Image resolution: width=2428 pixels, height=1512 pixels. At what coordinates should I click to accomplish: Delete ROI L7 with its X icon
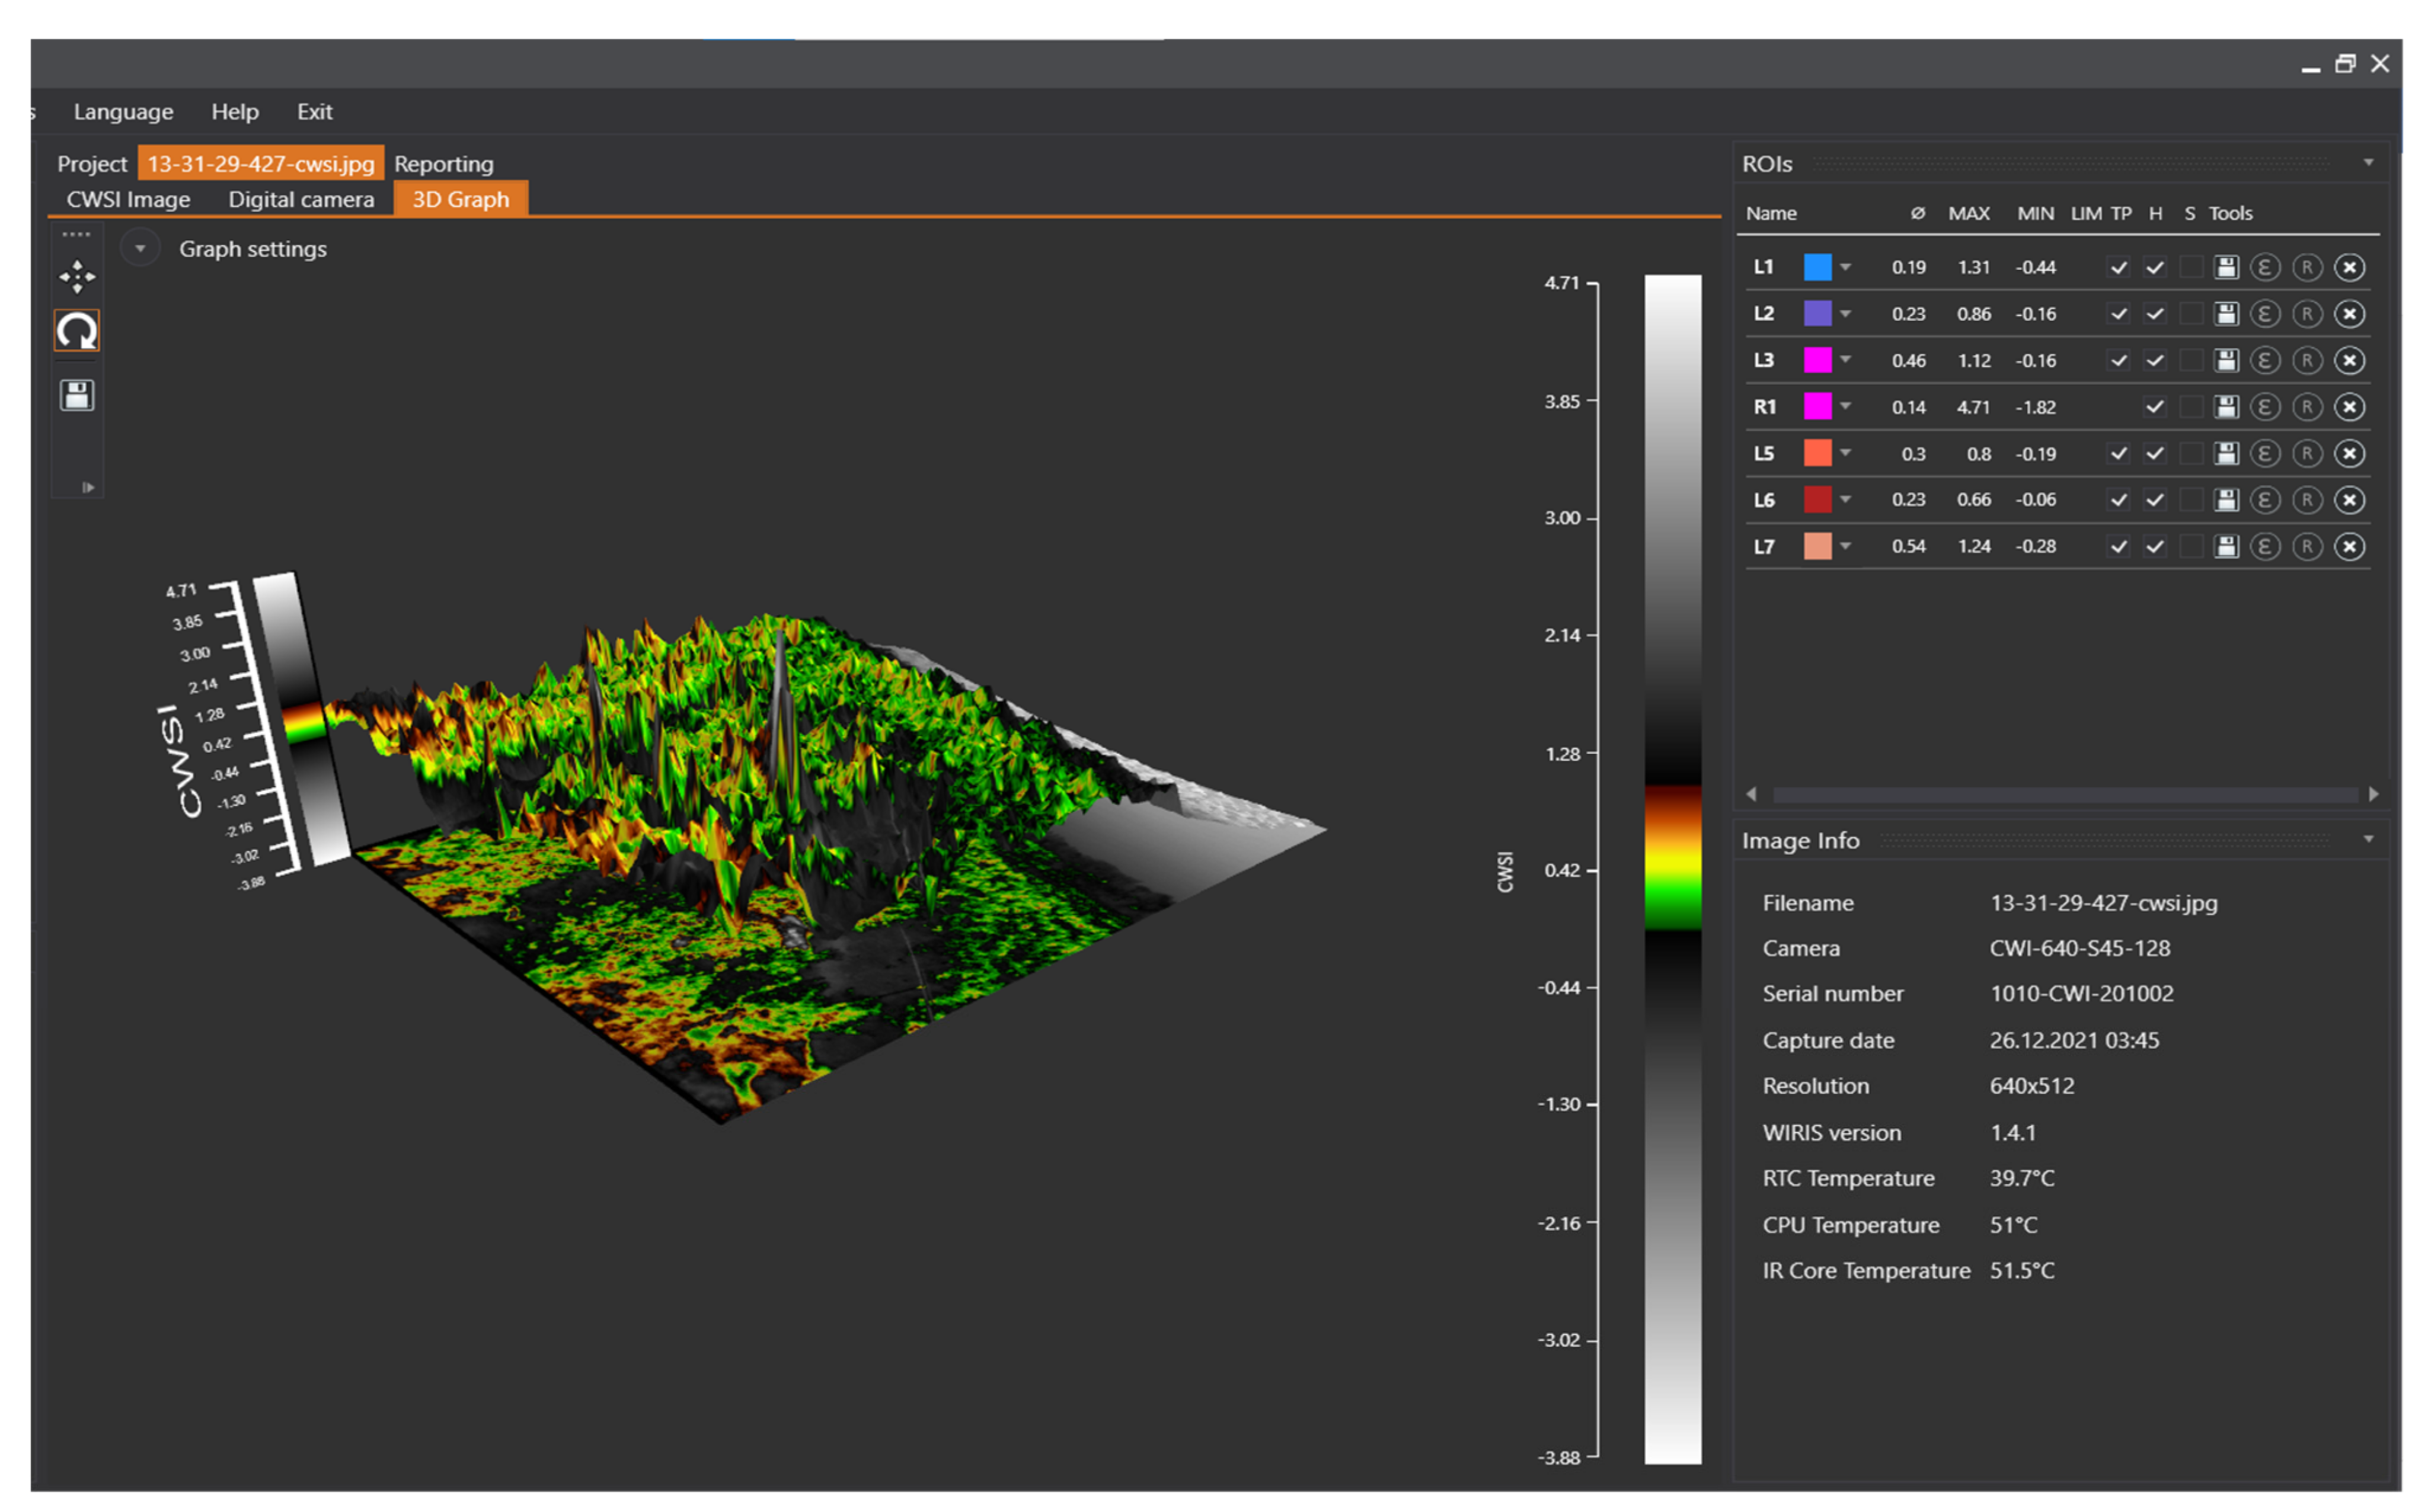point(2349,546)
